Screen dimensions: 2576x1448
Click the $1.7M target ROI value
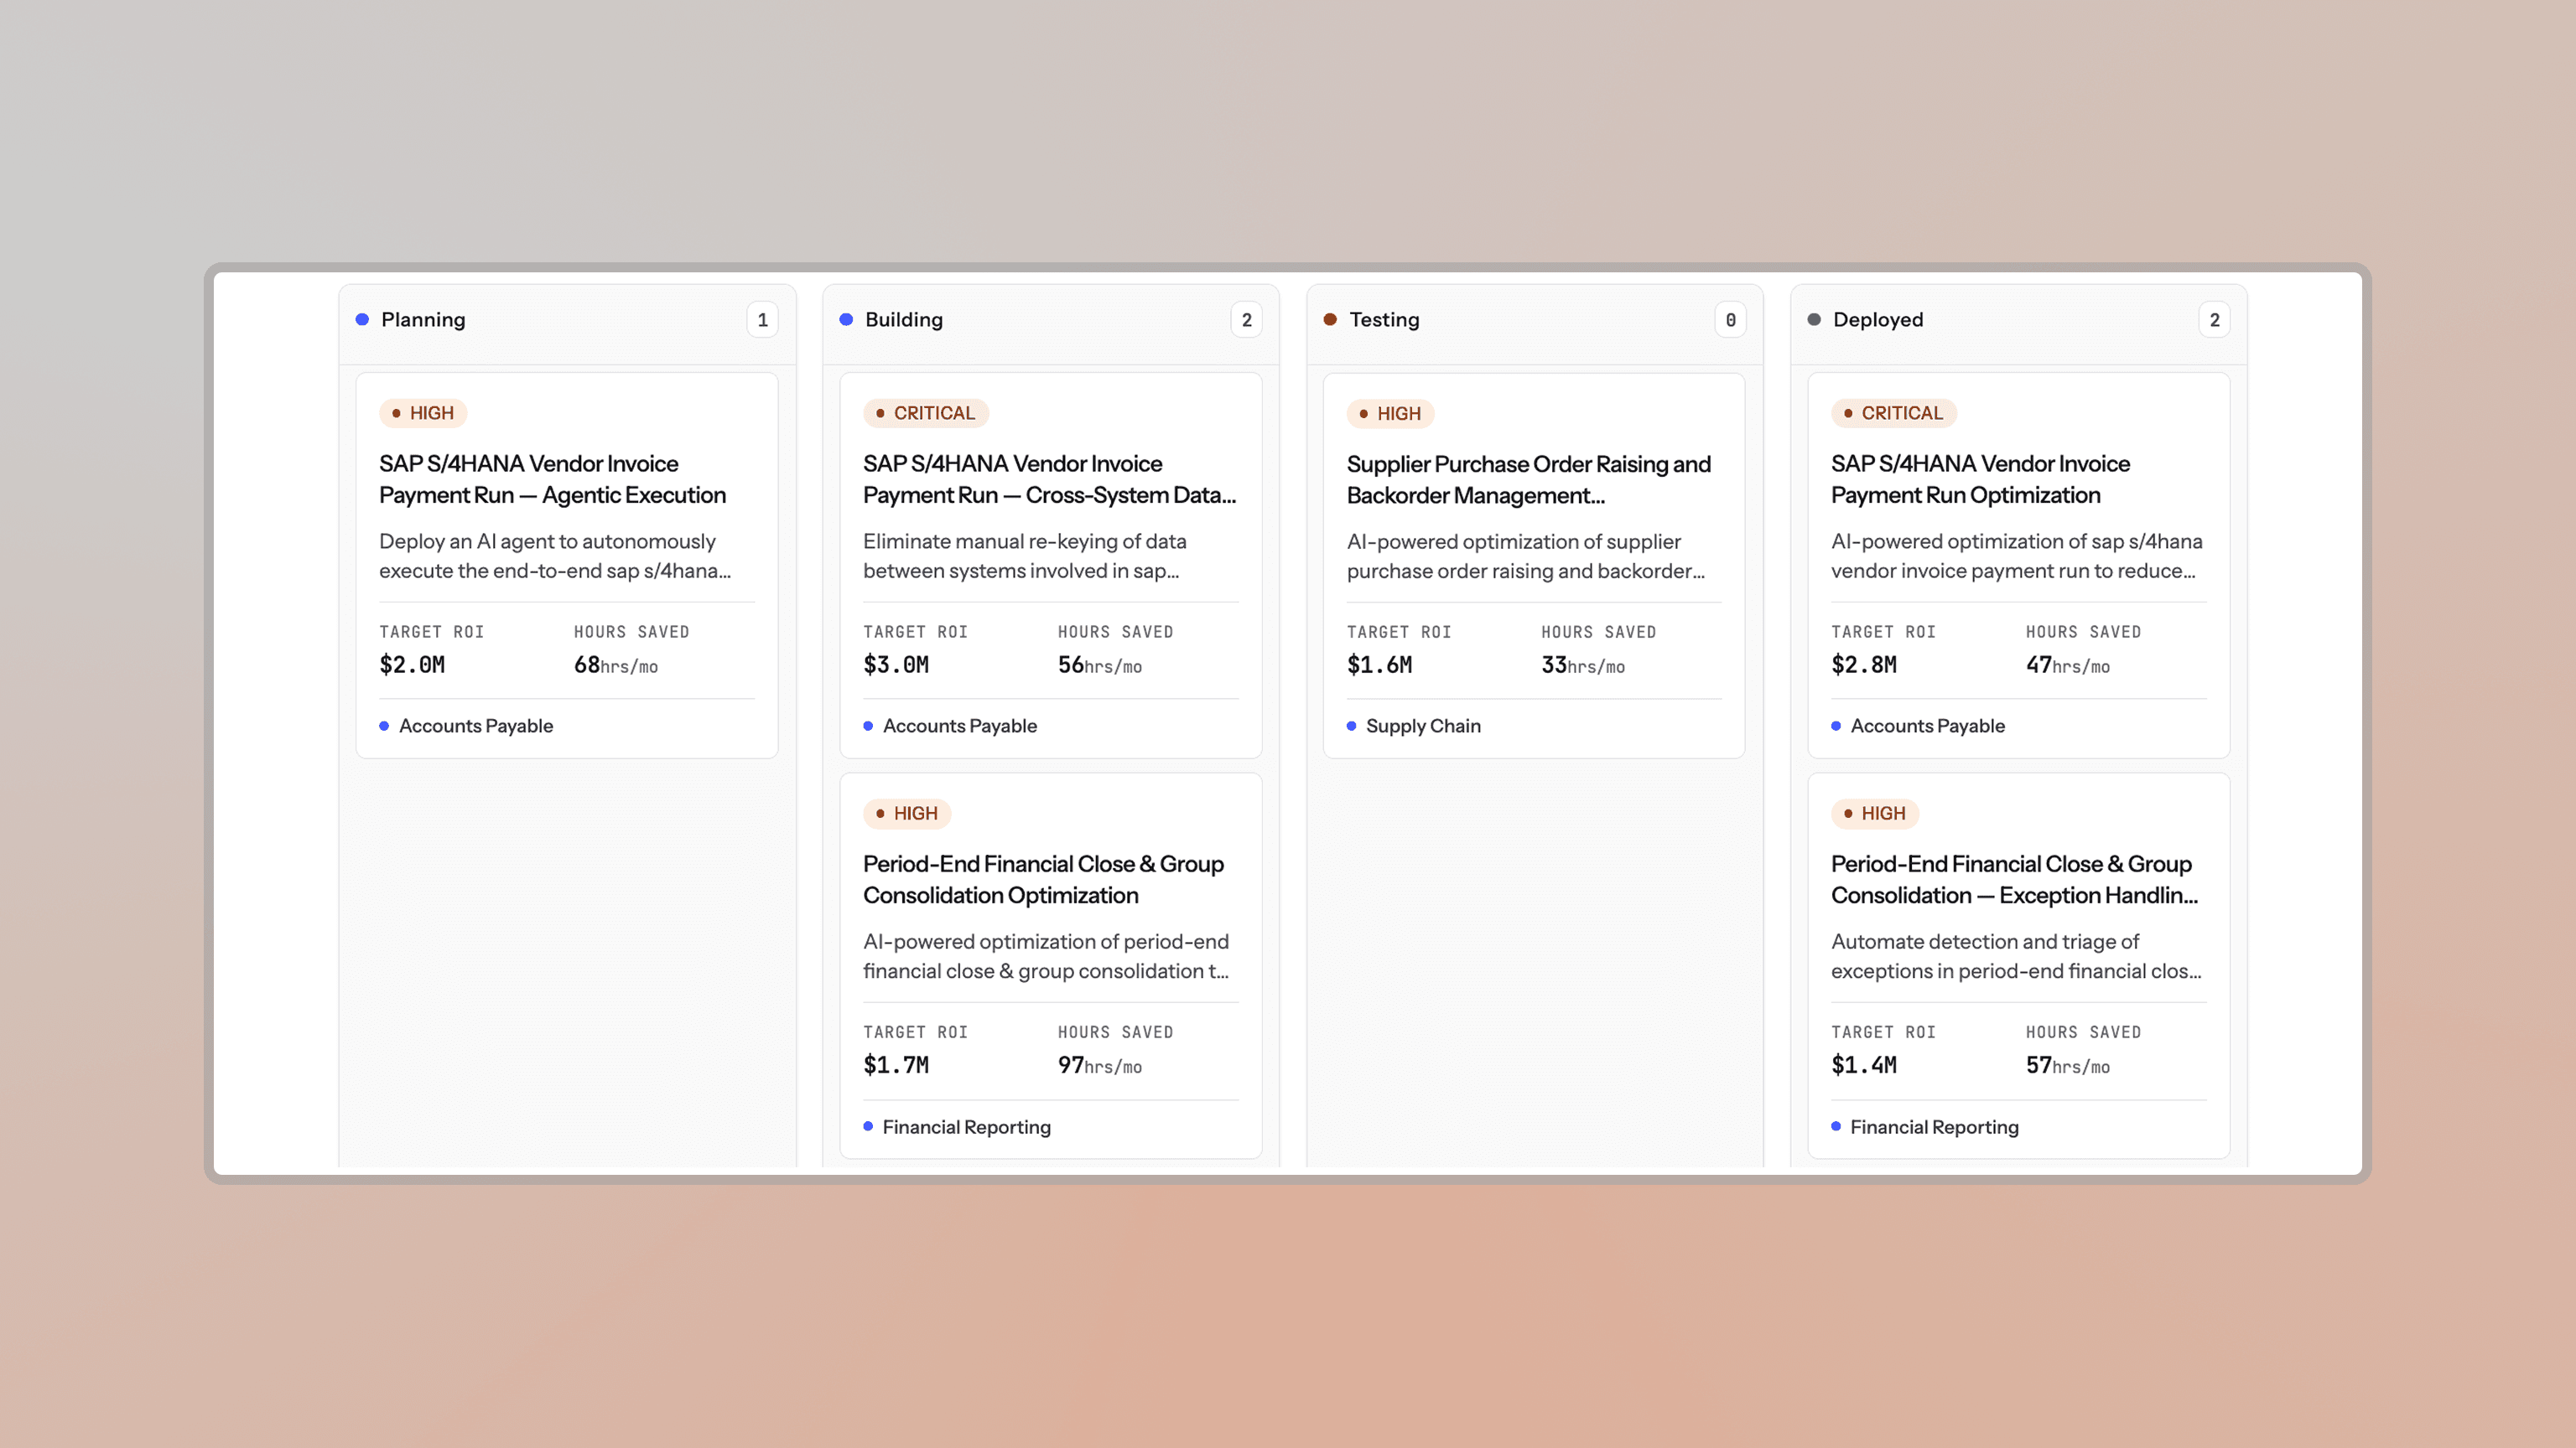[x=896, y=1065]
